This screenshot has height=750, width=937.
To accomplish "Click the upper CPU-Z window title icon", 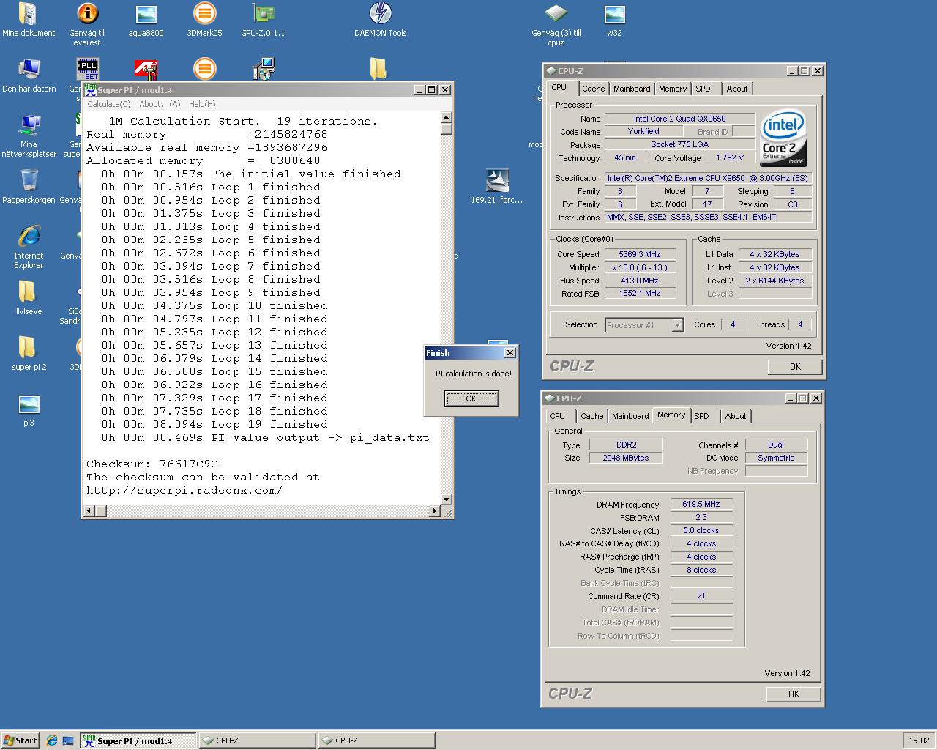I will (x=550, y=70).
